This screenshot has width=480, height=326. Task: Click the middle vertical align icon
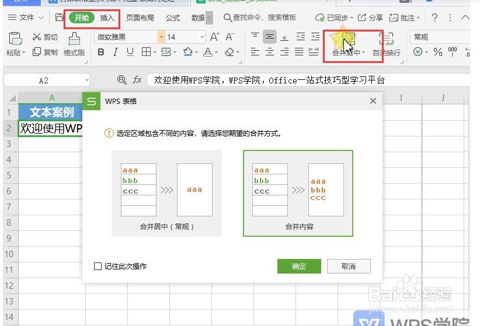(x=269, y=37)
